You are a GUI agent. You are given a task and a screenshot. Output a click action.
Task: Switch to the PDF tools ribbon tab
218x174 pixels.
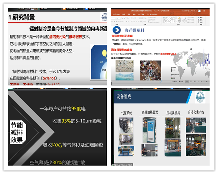tap(141, 14)
